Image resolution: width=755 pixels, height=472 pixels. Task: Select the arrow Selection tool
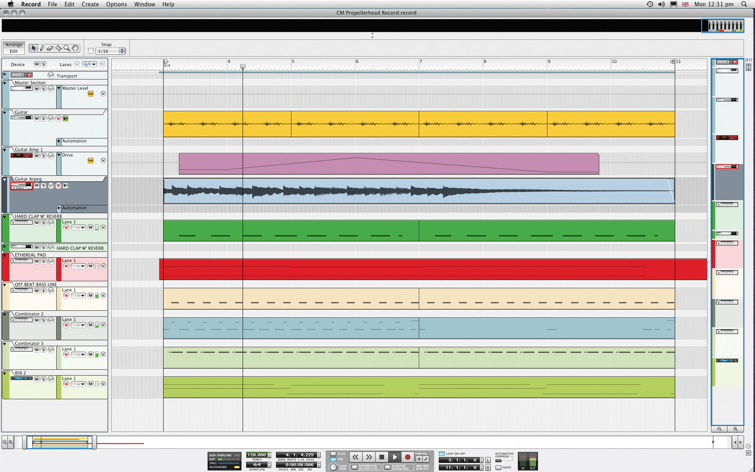click(x=33, y=48)
